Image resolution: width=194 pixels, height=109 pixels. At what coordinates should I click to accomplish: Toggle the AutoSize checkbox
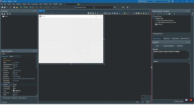[14, 74]
